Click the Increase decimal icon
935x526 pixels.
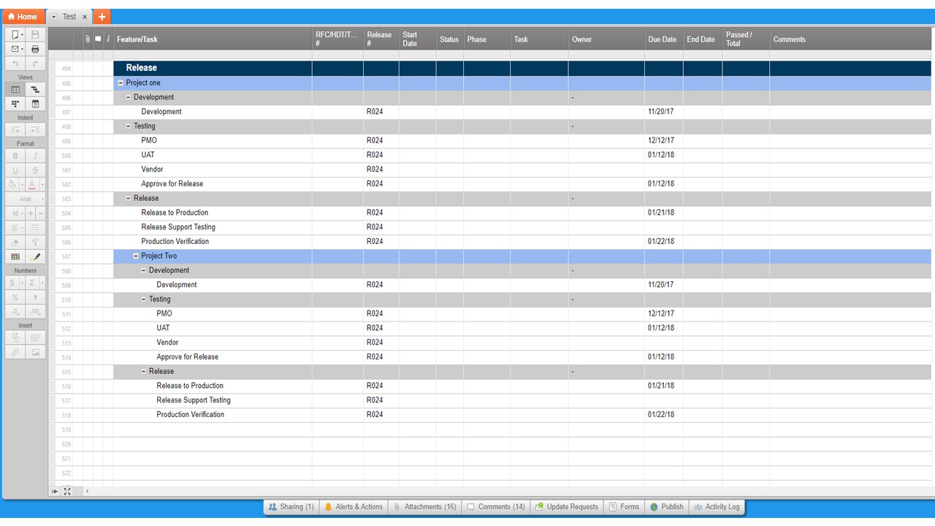tap(35, 312)
